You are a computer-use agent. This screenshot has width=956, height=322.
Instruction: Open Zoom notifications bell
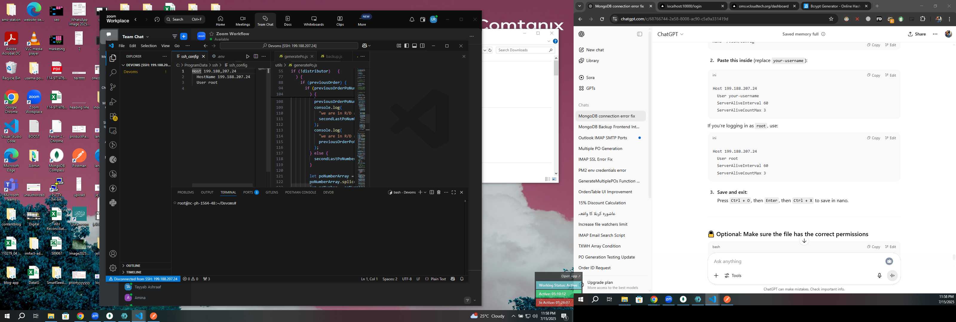[412, 20]
